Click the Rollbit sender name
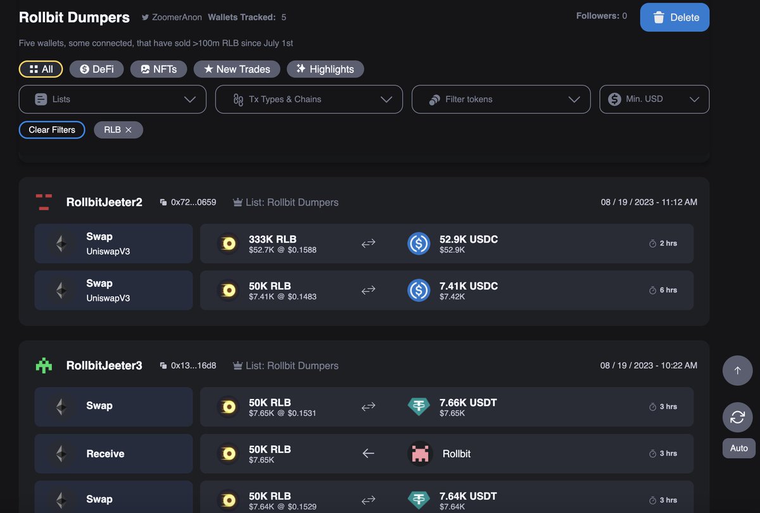Viewport: 760px width, 513px height. (x=457, y=454)
